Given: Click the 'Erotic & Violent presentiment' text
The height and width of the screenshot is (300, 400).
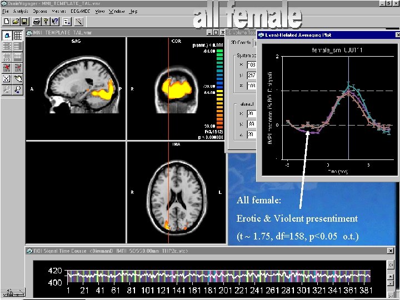Looking at the screenshot, I should (x=297, y=219).
